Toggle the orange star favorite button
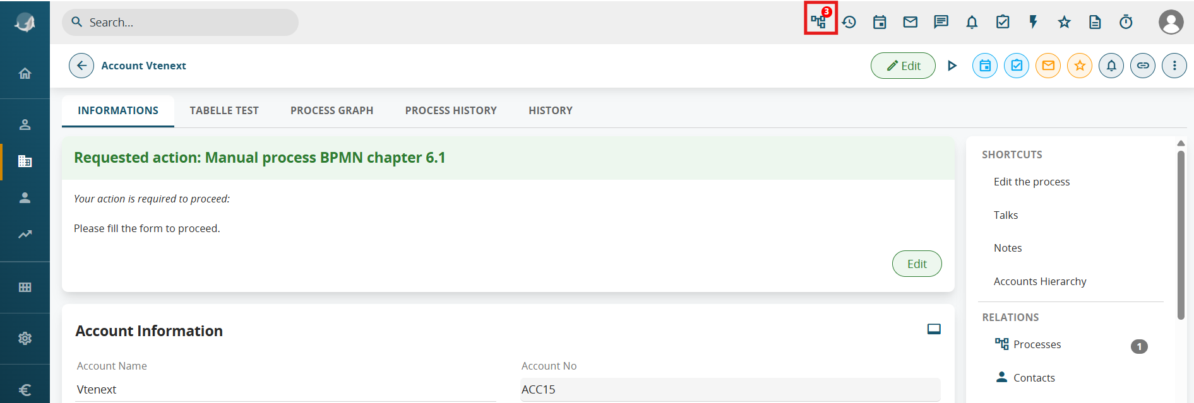 point(1080,66)
